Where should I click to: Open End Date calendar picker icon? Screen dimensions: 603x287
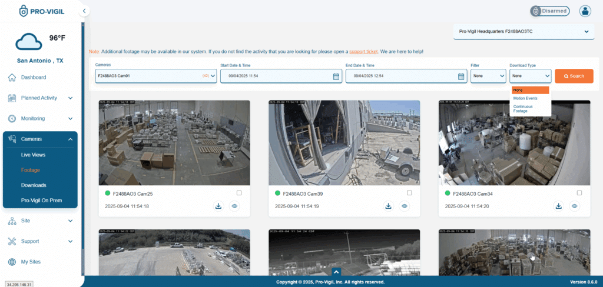[461, 76]
